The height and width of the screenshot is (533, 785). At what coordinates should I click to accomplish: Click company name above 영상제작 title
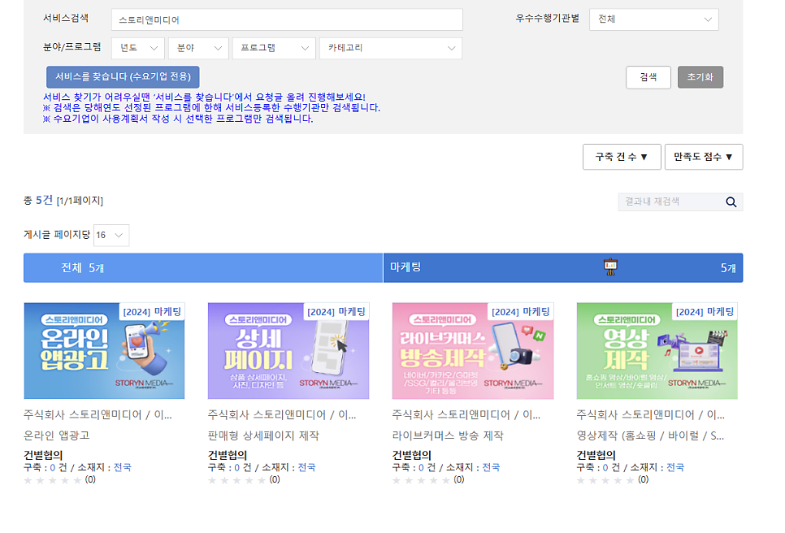click(650, 415)
